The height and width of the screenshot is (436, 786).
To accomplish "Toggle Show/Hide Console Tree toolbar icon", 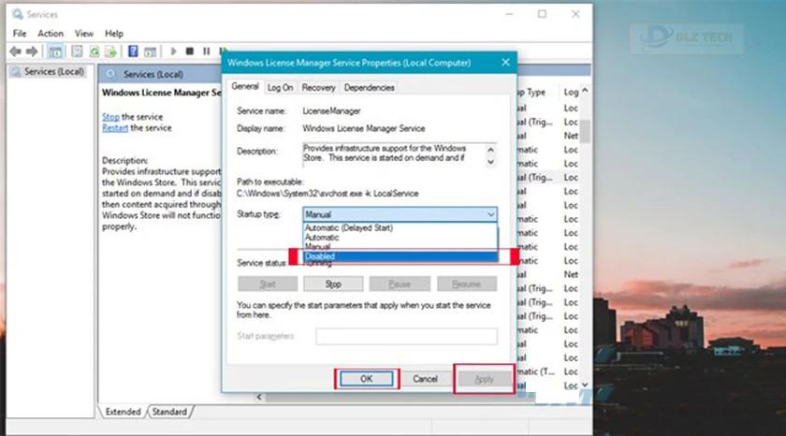I will (x=55, y=51).
